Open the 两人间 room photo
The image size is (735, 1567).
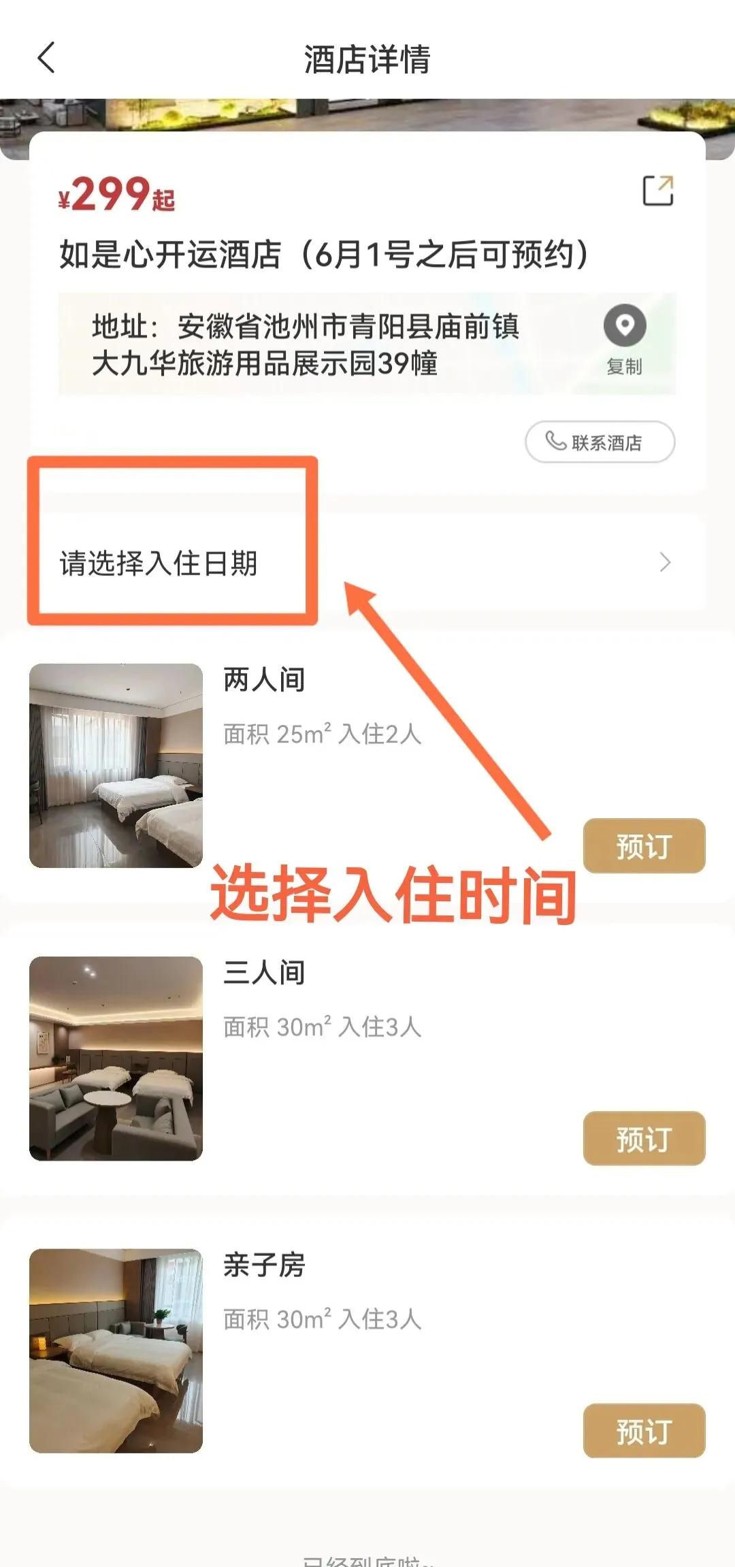(x=116, y=766)
